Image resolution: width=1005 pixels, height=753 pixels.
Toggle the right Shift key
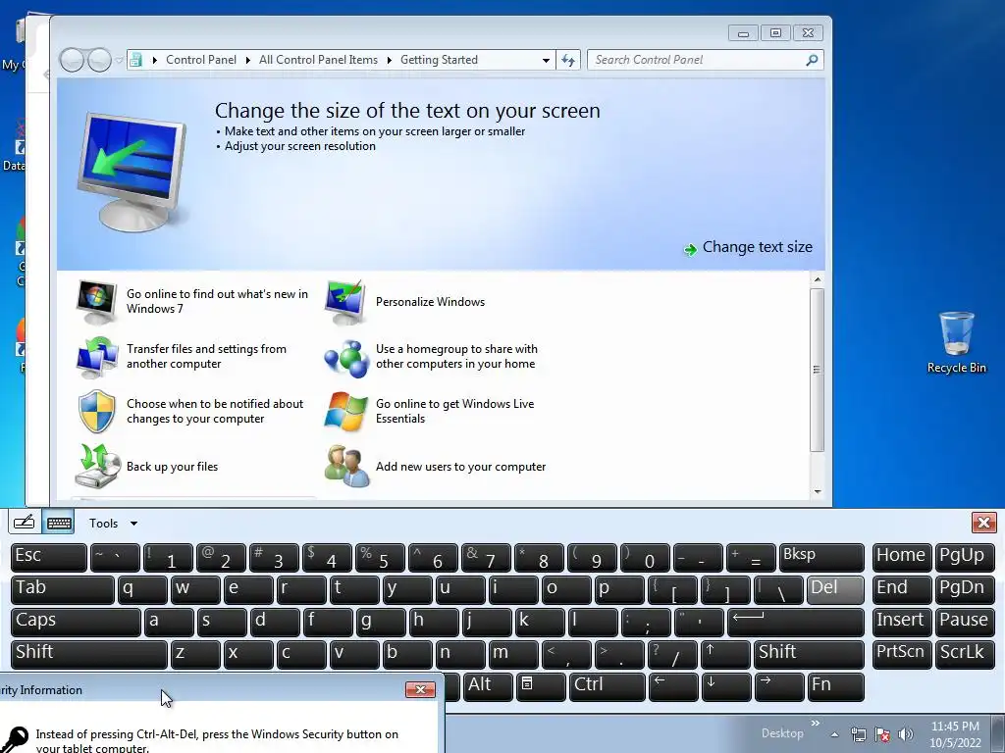pos(809,654)
